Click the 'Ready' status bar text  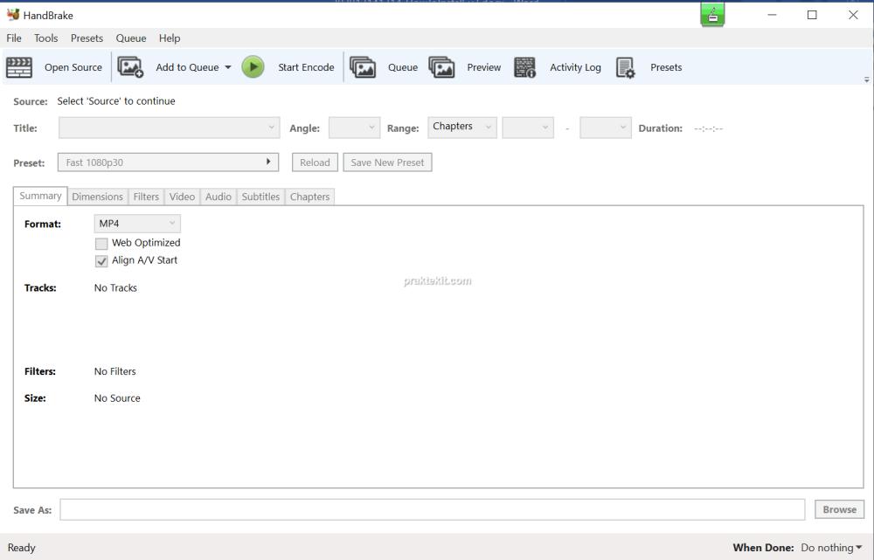(21, 548)
